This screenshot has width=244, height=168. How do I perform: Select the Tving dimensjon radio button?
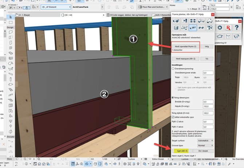[x=173, y=98]
